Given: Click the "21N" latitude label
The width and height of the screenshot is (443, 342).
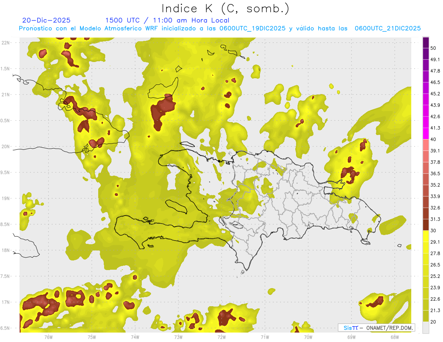Looking at the screenshot, I should (x=6, y=94).
